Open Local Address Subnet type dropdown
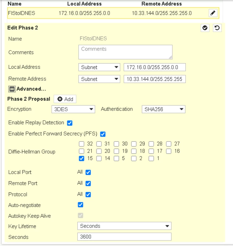Viewport: 233px width, 246px height. pos(99,67)
